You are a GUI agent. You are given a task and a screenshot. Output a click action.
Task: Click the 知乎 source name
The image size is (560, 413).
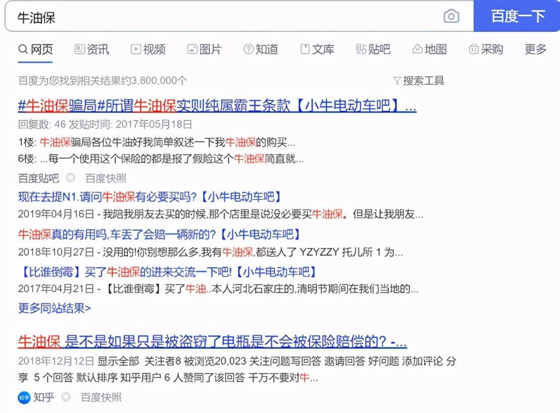(x=44, y=398)
